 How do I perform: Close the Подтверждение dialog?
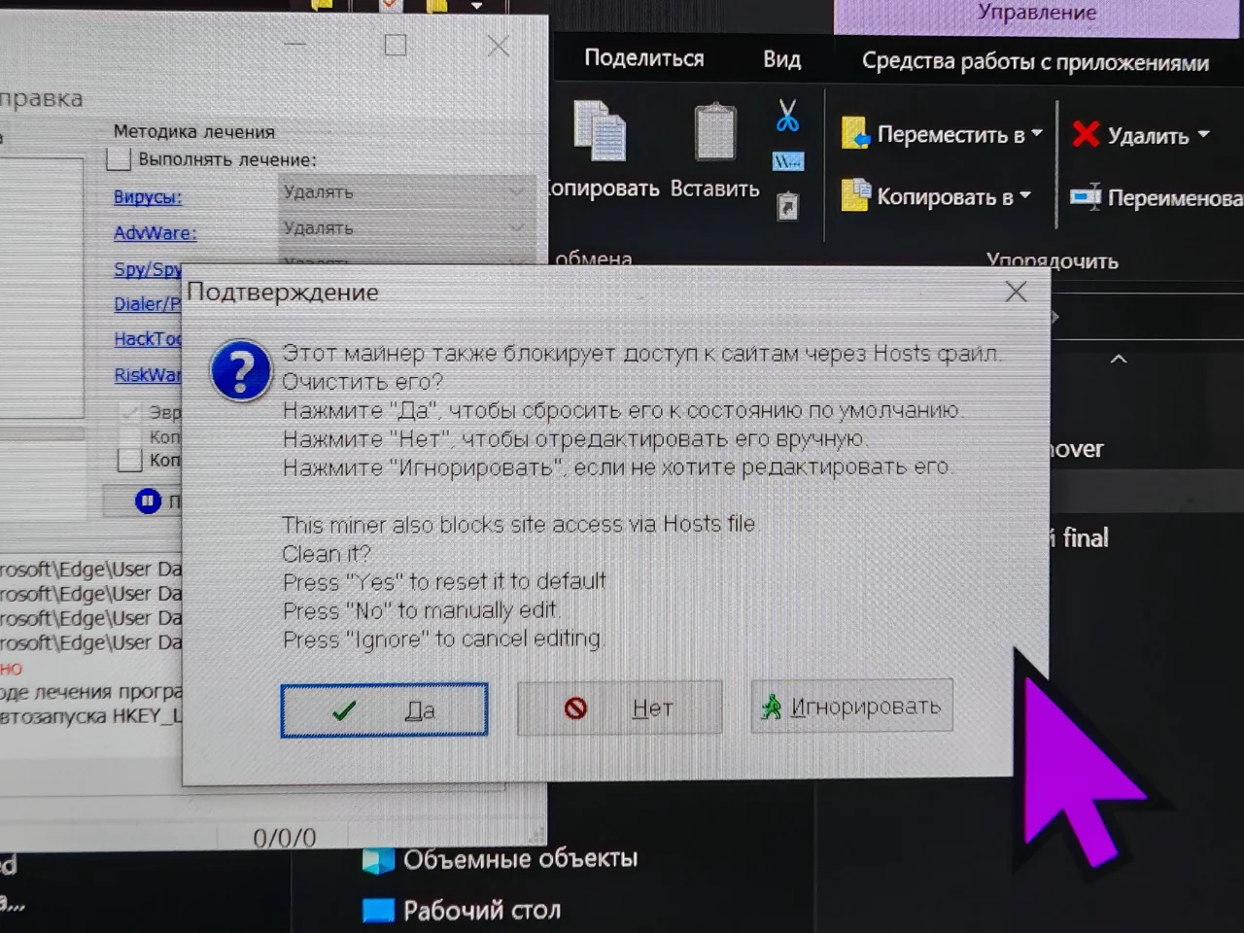(x=1016, y=292)
